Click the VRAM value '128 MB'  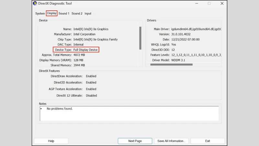78,60
